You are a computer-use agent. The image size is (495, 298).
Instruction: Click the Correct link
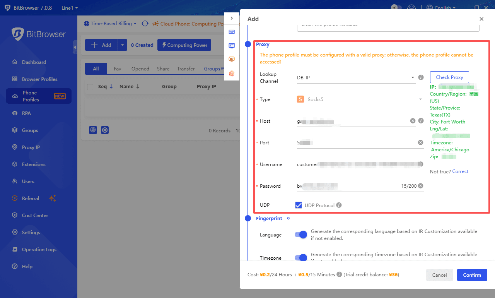click(x=460, y=171)
